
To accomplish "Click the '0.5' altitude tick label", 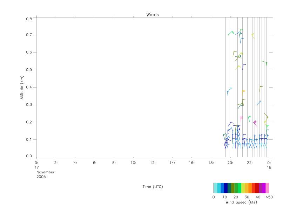I will (x=29, y=70).
